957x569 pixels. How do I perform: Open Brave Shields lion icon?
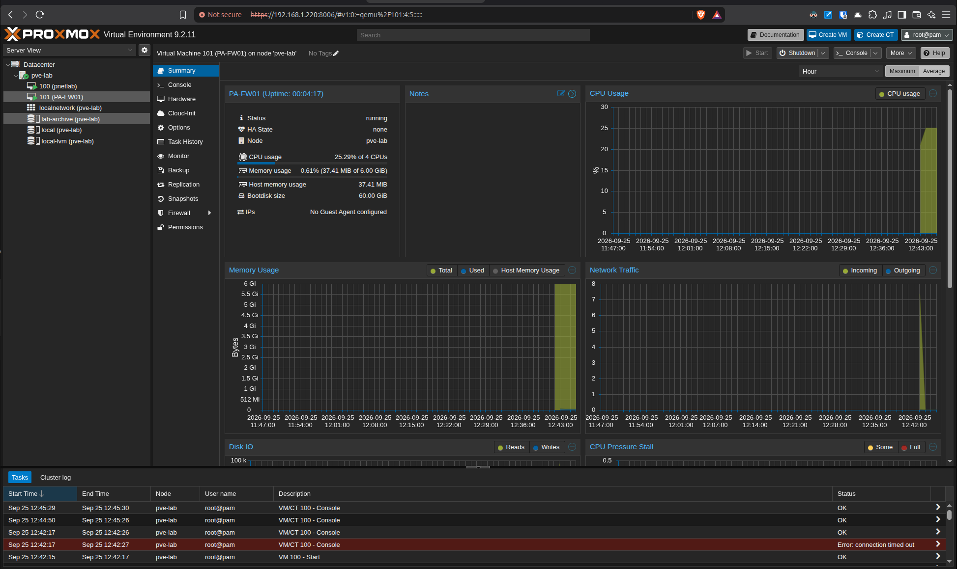(701, 15)
